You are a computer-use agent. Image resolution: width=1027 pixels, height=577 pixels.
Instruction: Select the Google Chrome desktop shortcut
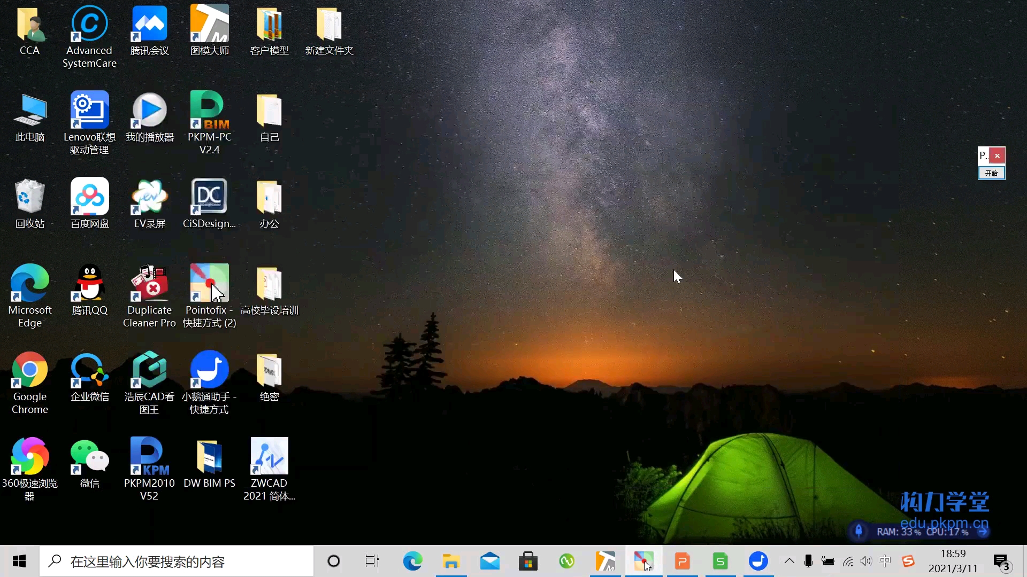30,370
